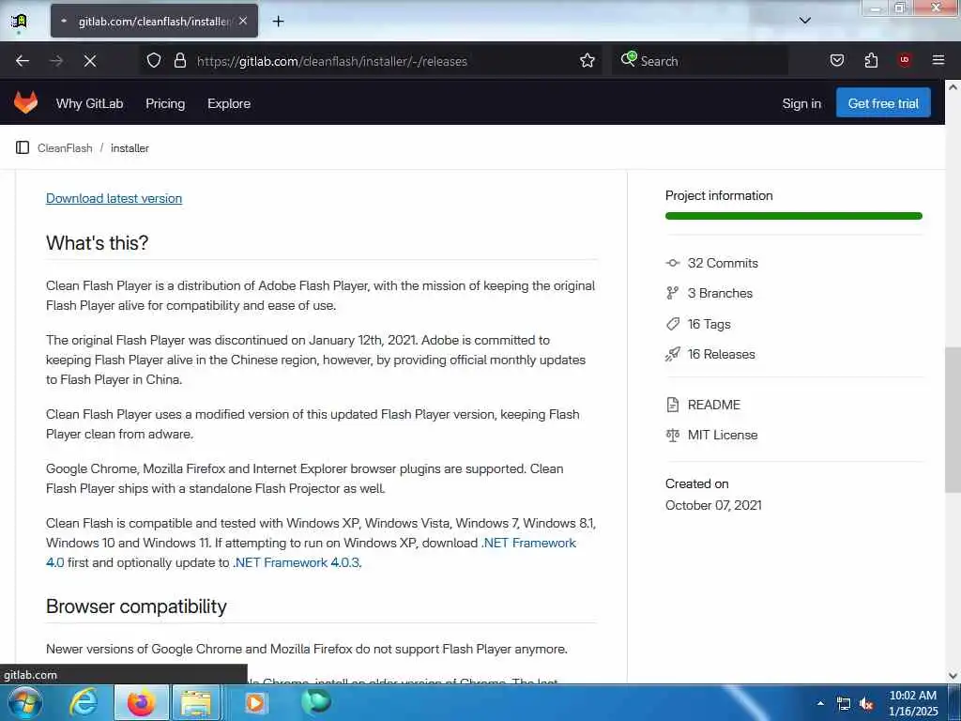Viewport: 961px width, 721px height.
Task: Click the network tray icon
Action: [x=844, y=704]
